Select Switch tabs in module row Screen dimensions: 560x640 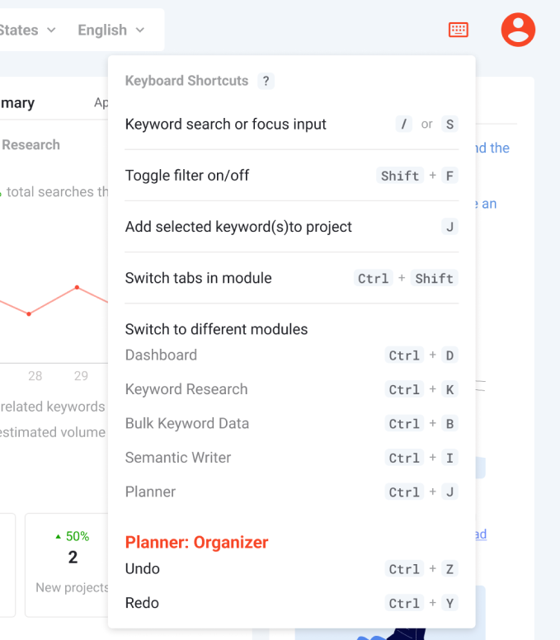(291, 278)
